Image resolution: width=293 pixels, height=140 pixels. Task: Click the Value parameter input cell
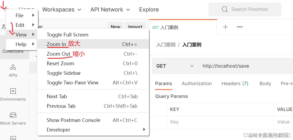point(283,122)
